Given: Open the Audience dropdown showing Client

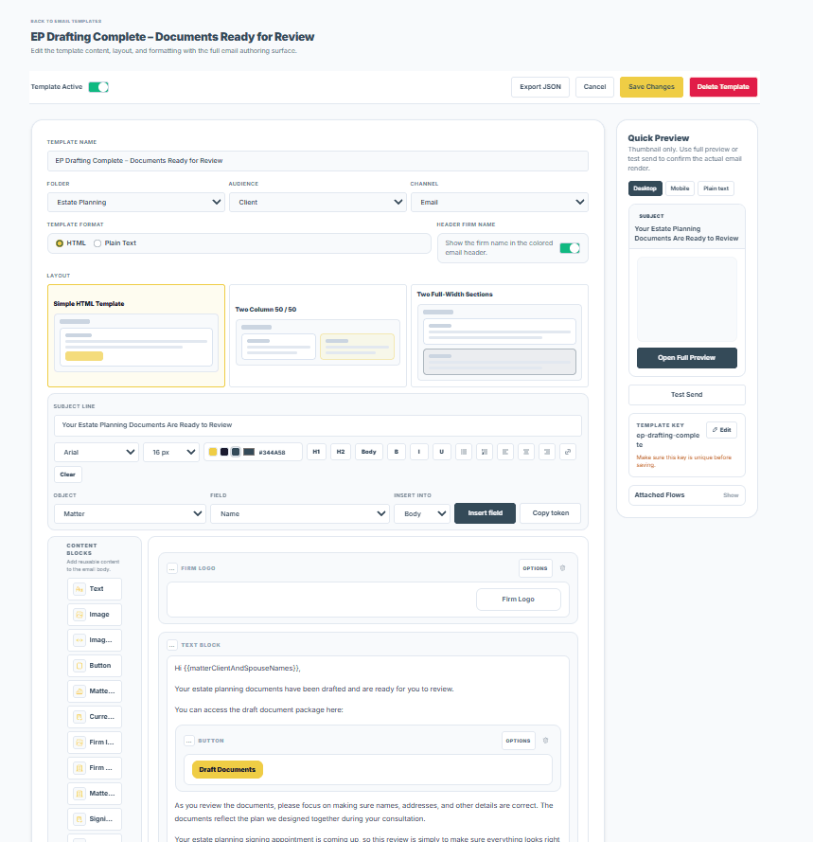Looking at the screenshot, I should pos(318,203).
